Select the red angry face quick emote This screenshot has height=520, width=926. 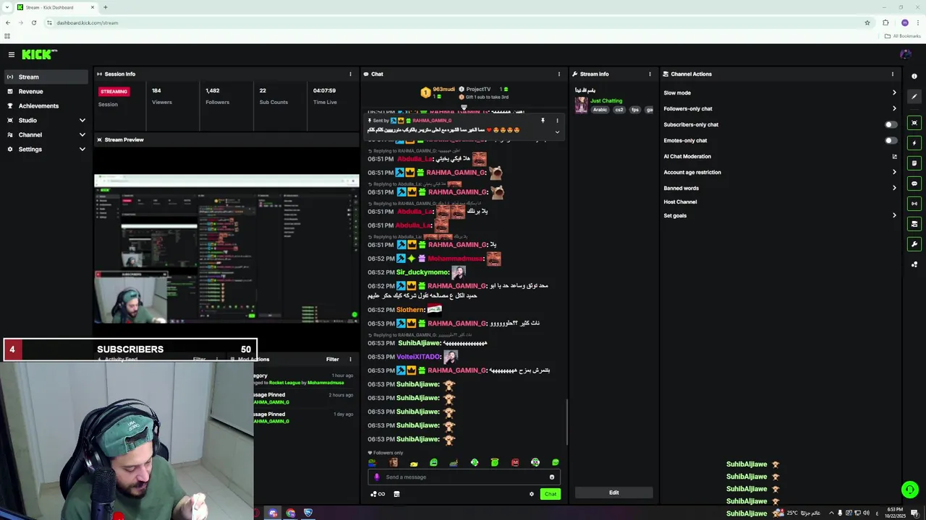coord(515,462)
